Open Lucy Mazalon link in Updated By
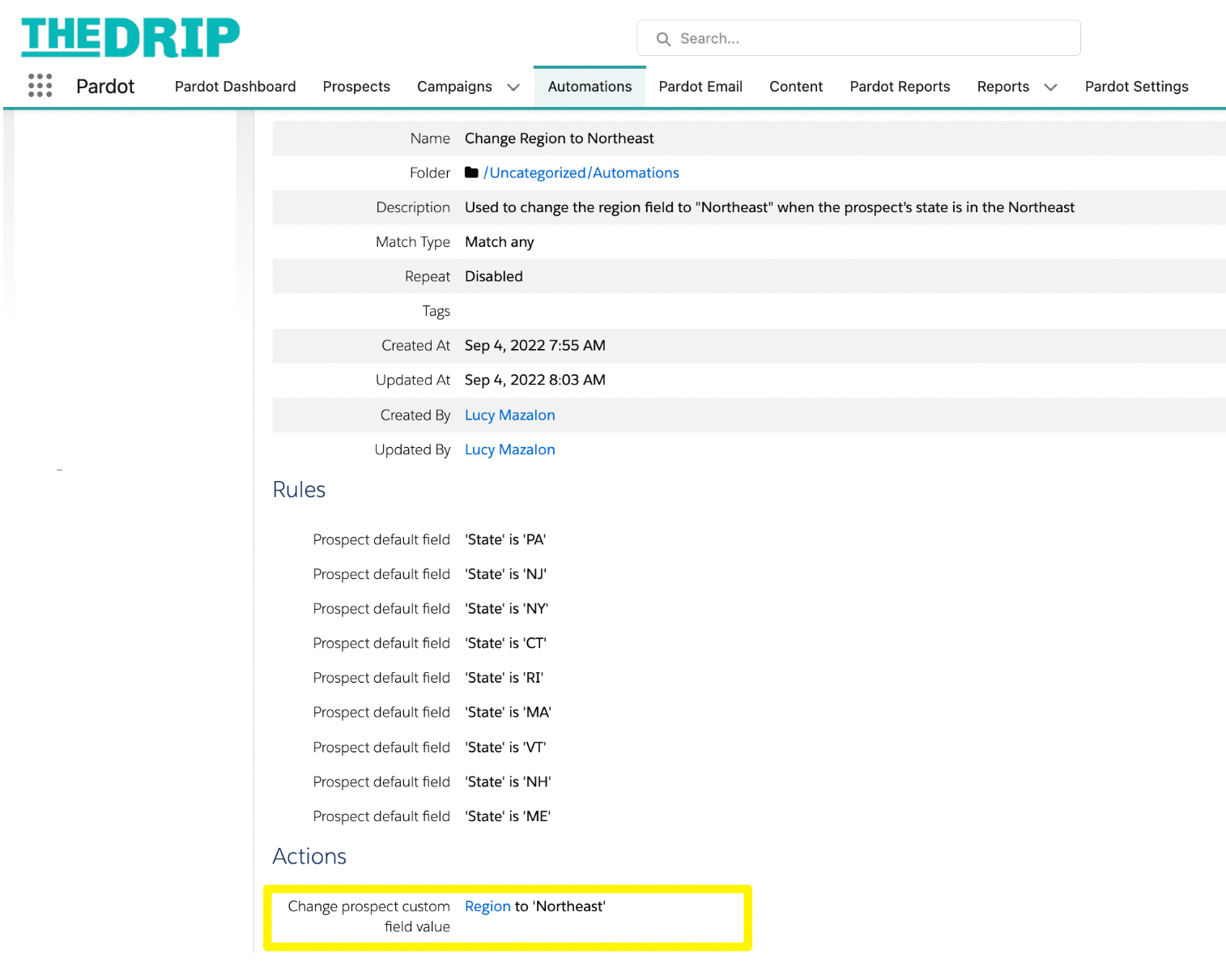This screenshot has width=1226, height=975. (509, 449)
